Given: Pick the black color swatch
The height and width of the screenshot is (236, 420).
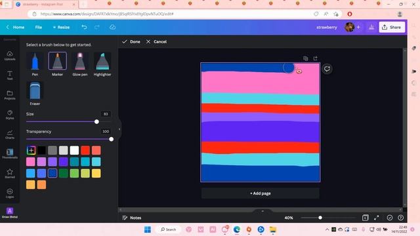Looking at the screenshot, I should tap(41, 150).
